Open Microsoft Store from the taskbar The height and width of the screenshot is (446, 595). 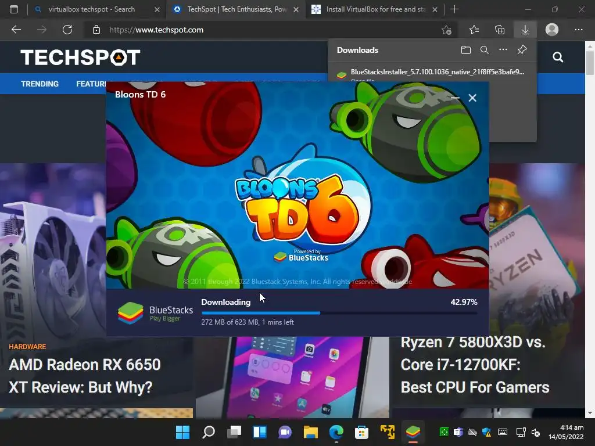click(x=361, y=431)
